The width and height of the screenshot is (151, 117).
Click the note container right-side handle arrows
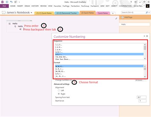click(31, 21)
